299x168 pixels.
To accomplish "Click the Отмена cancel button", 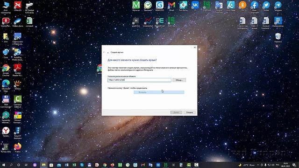I will (x=189, y=112).
